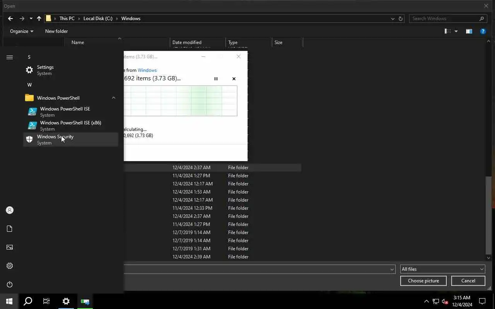Click the Windows Start button

click(9, 301)
